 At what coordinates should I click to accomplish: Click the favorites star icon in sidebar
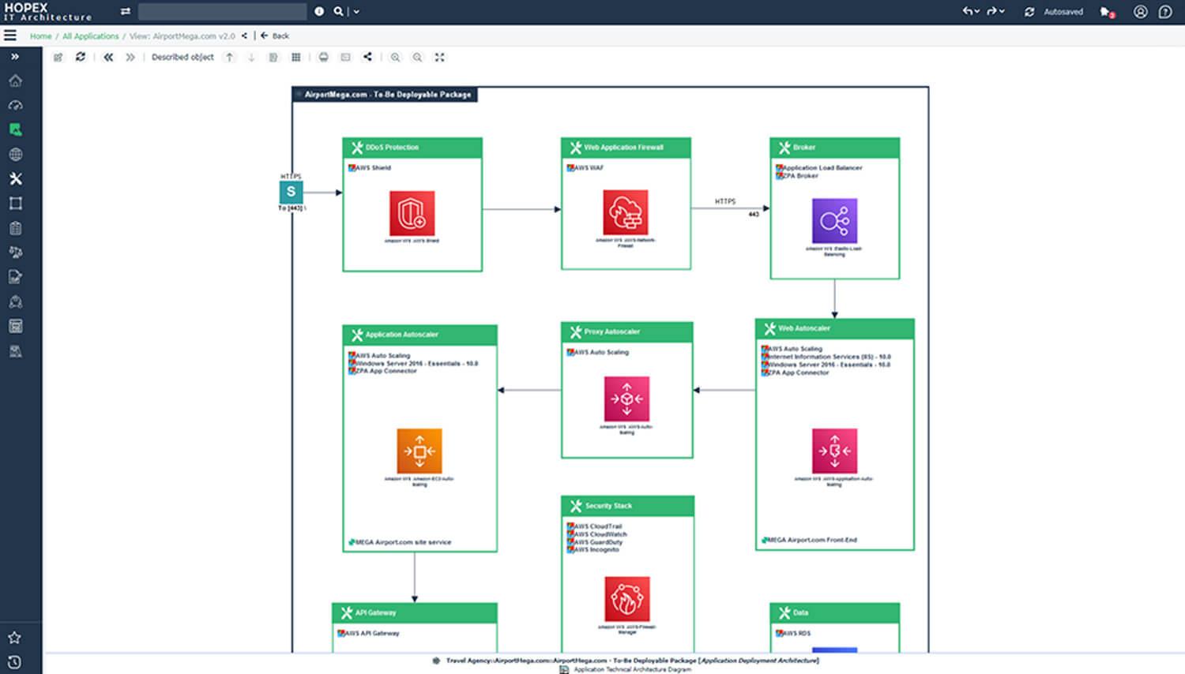tap(14, 638)
